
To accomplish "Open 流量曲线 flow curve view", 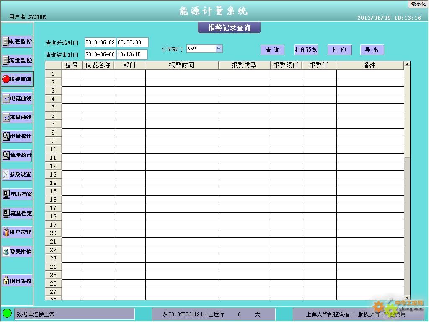I will pyautogui.click(x=17, y=117).
